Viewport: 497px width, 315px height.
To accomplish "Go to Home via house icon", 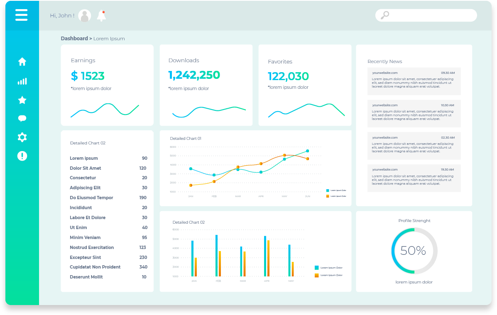I will (22, 61).
